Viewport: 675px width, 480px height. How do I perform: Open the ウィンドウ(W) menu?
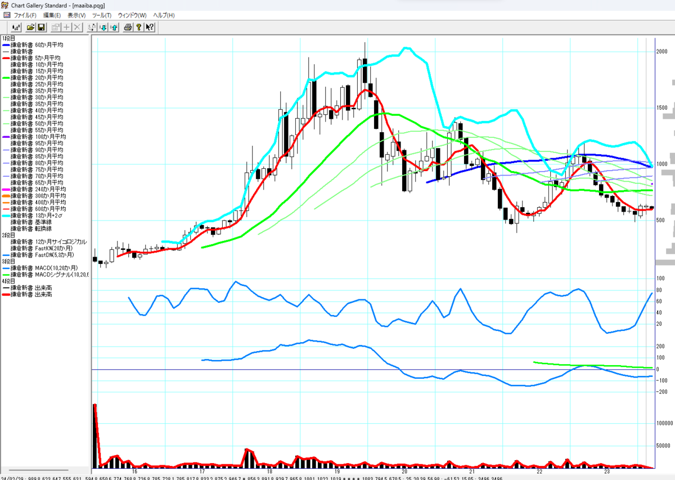pyautogui.click(x=132, y=15)
